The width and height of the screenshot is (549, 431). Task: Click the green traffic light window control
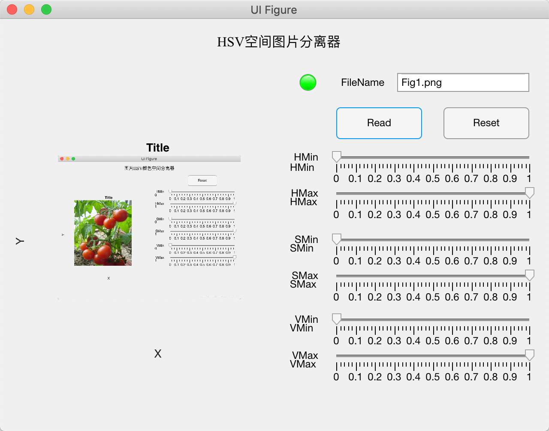pos(46,9)
